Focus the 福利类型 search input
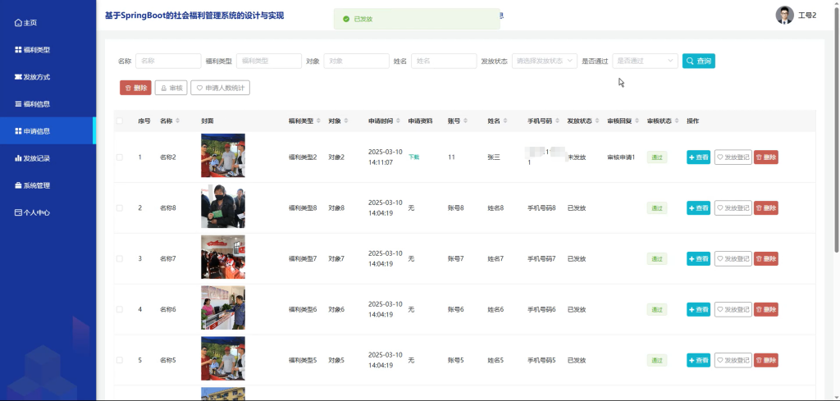840x401 pixels. click(x=269, y=61)
